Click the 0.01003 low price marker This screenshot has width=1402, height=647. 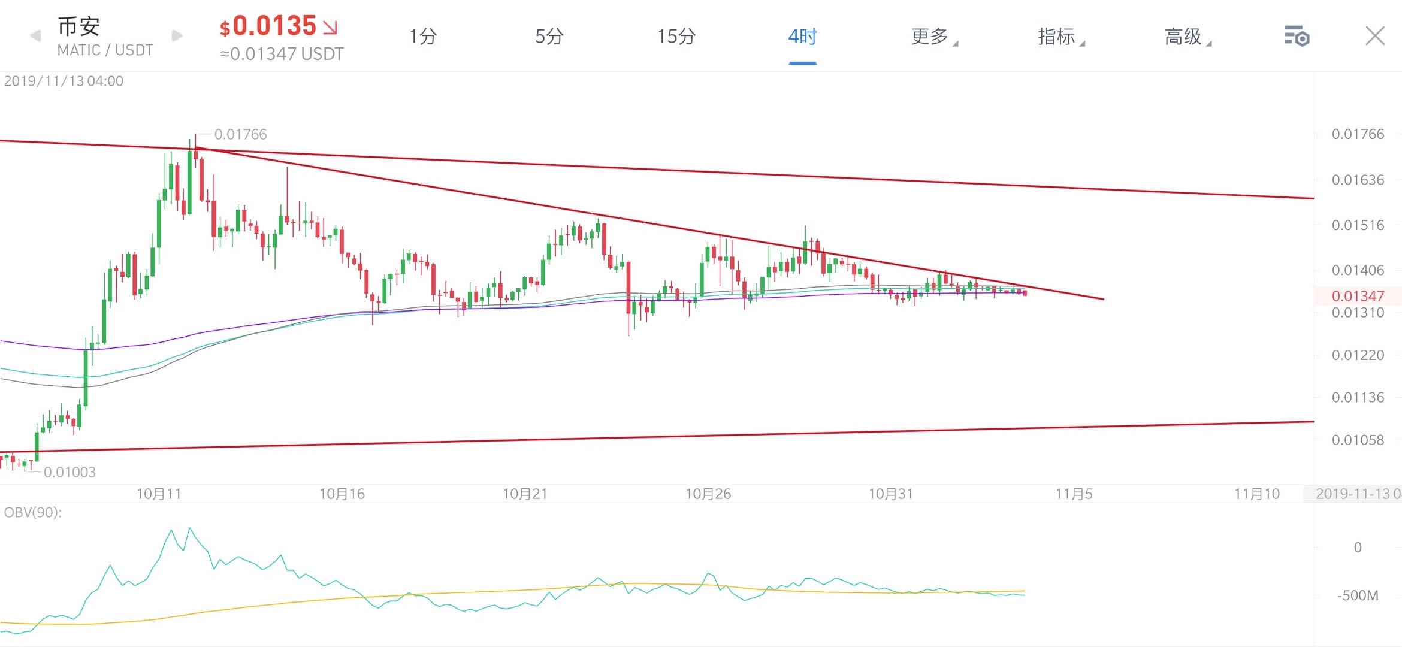pyautogui.click(x=70, y=472)
